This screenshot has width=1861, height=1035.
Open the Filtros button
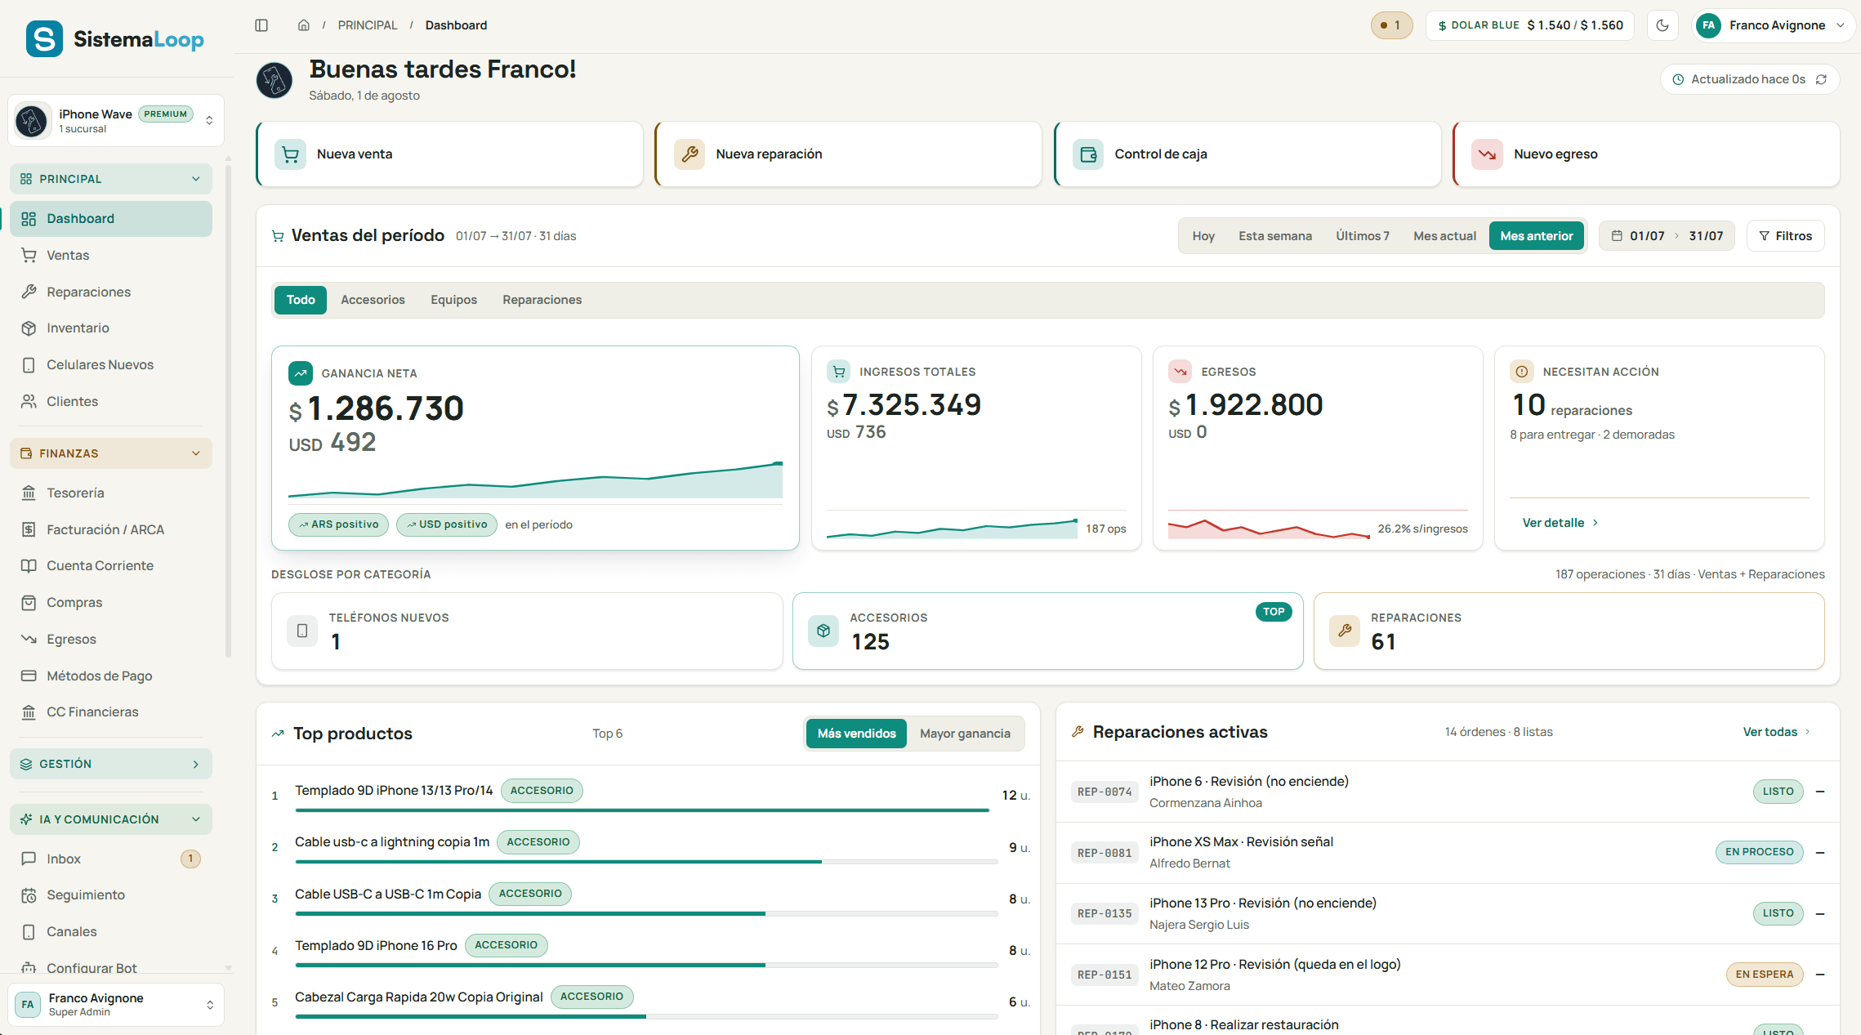pyautogui.click(x=1785, y=236)
